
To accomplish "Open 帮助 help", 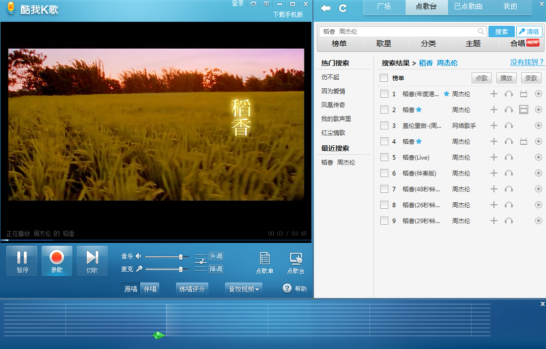I will click(295, 289).
